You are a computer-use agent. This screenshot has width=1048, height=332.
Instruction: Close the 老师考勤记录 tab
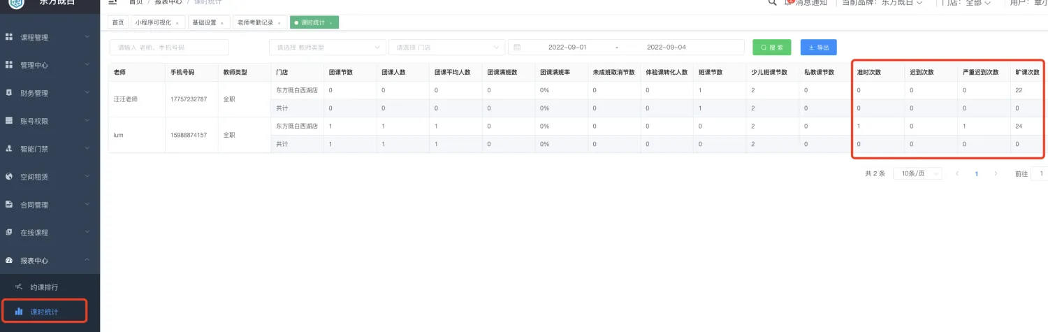point(279,23)
